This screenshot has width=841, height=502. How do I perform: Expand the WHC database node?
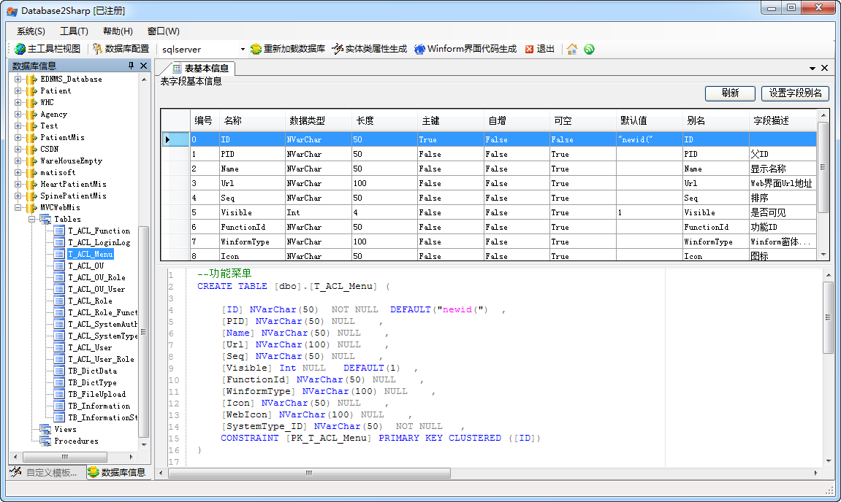click(x=18, y=102)
